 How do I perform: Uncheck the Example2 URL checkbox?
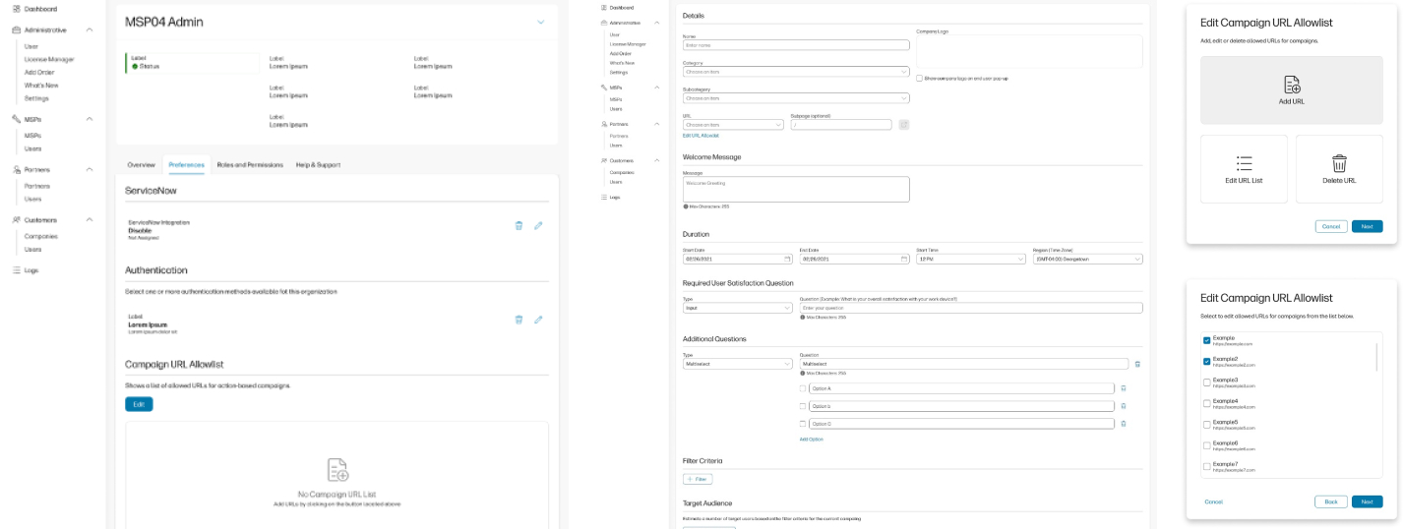(1207, 362)
